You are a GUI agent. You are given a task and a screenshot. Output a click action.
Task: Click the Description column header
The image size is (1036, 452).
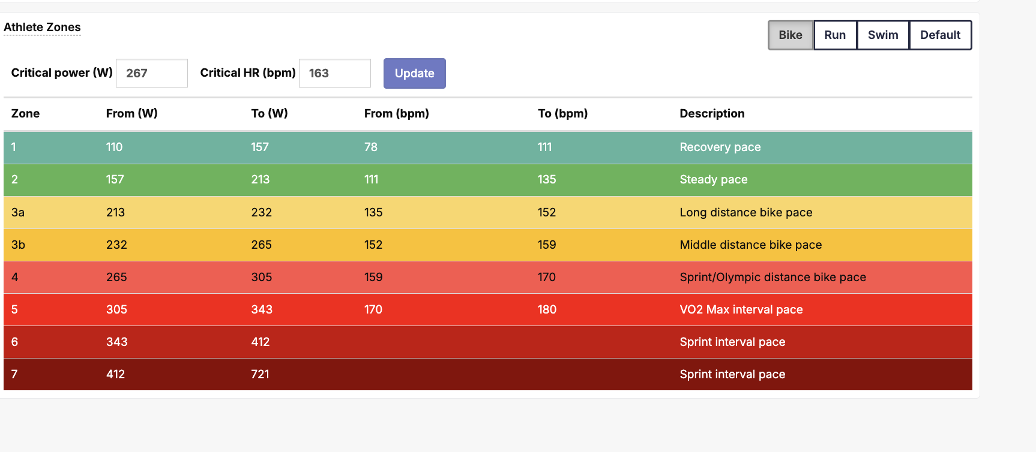[712, 113]
